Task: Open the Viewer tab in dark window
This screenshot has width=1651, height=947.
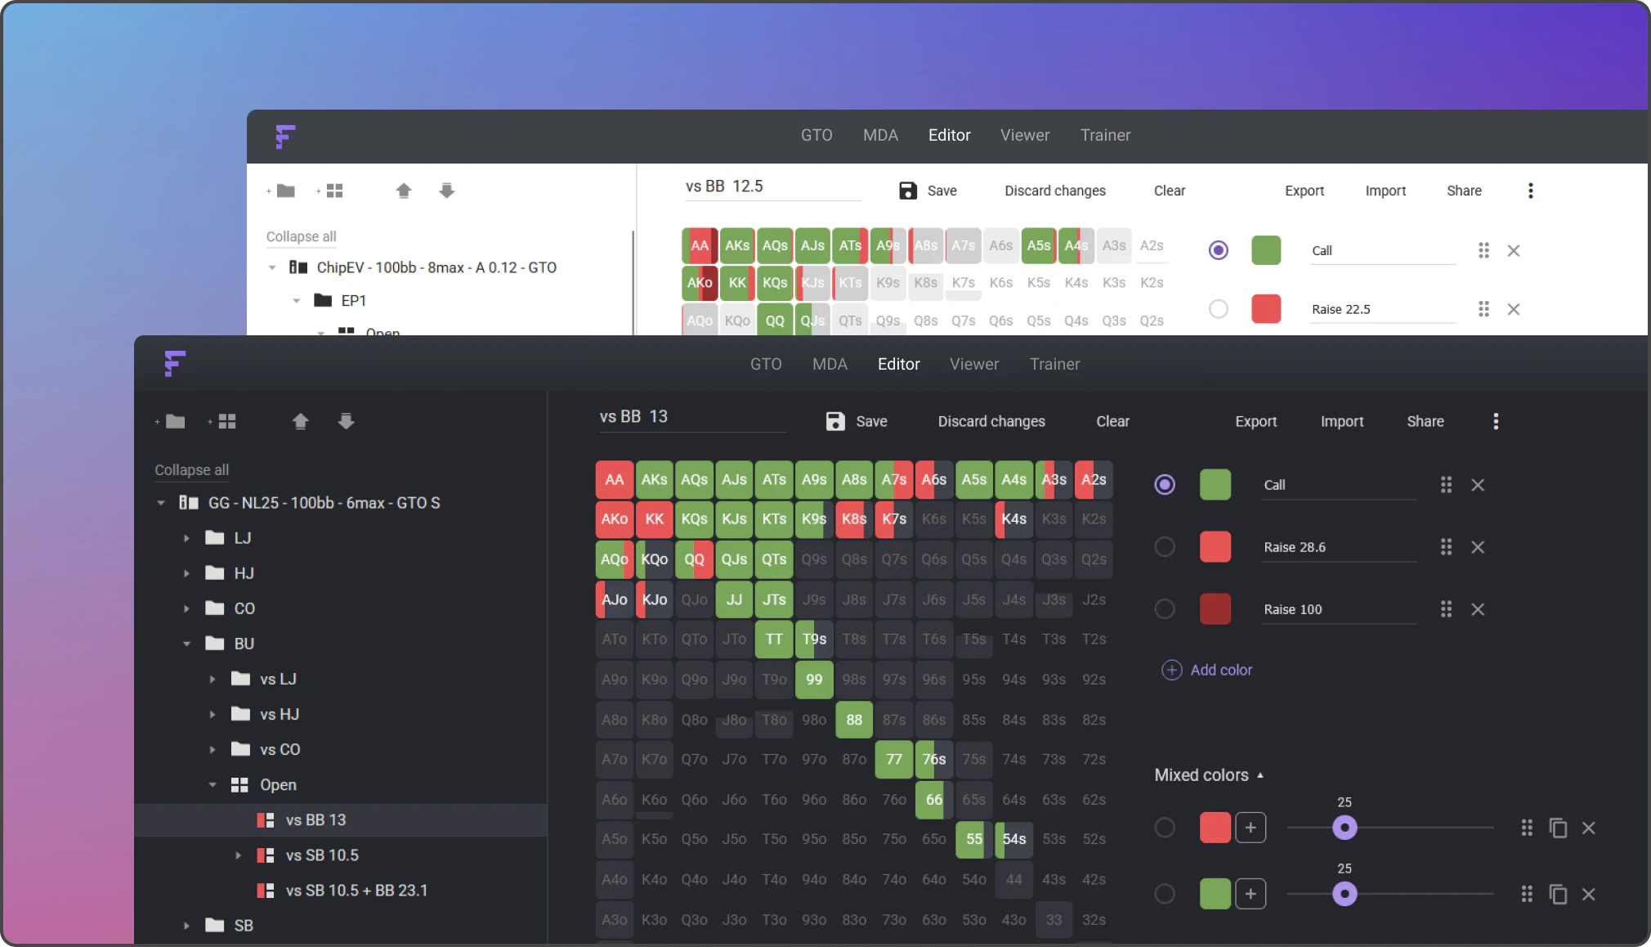Action: click(x=974, y=364)
